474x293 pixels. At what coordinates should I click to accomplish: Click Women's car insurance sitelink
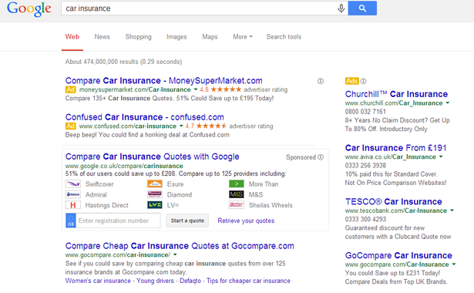point(98,281)
